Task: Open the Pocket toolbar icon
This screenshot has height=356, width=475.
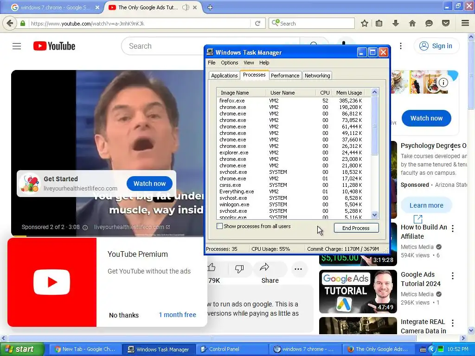Action: point(446,23)
